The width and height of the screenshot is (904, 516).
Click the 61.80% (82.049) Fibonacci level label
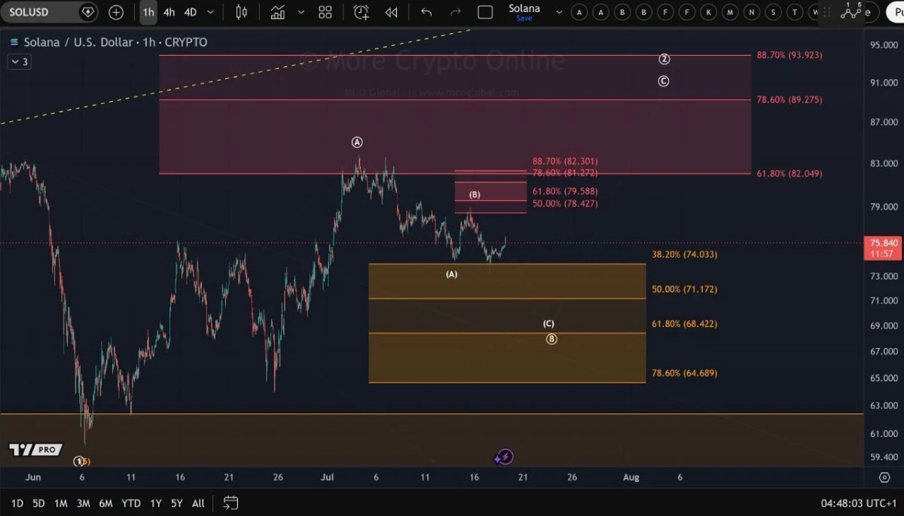pos(789,173)
